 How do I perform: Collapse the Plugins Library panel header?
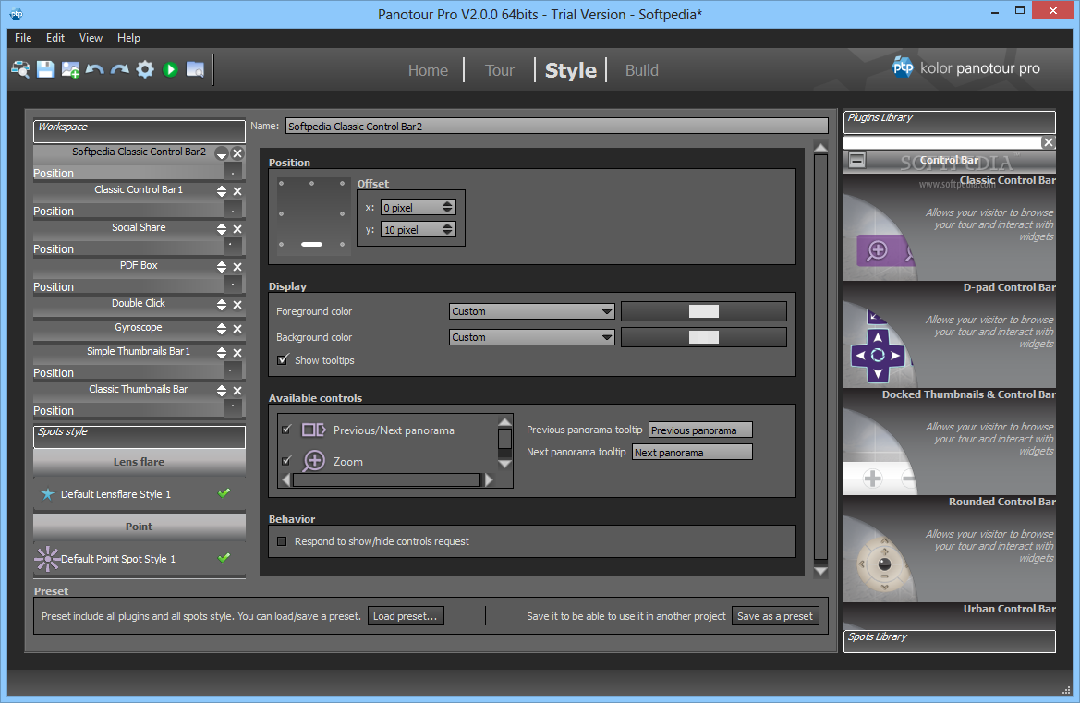(x=949, y=122)
